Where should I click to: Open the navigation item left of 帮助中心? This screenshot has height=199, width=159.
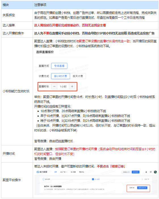tap(73, 172)
